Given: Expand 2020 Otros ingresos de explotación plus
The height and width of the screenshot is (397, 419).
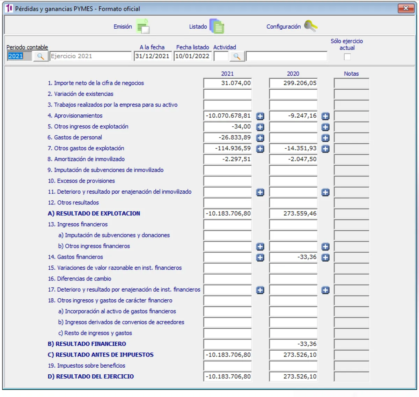Looking at the screenshot, I should coord(325,127).
